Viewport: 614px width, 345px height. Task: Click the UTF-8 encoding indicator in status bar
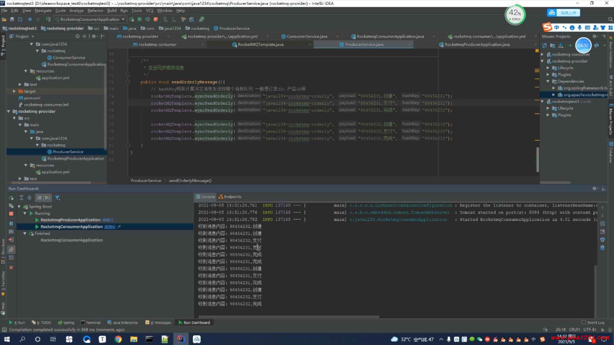coord(589,330)
